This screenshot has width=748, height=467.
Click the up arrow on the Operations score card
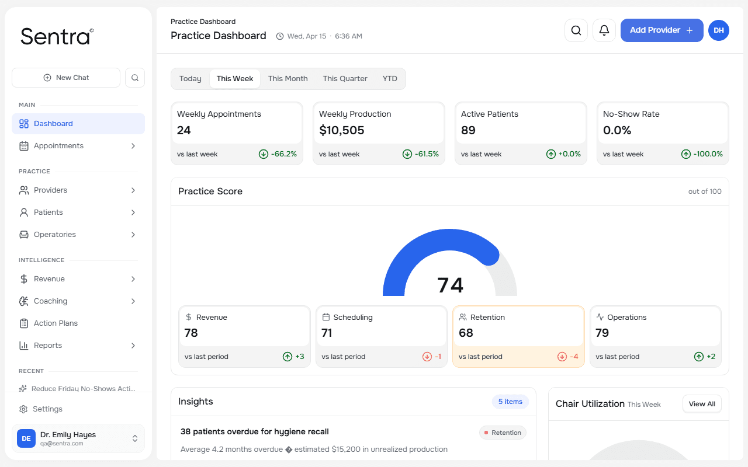[699, 357]
